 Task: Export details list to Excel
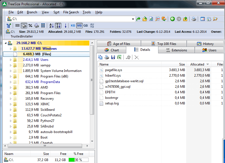[119, 57]
